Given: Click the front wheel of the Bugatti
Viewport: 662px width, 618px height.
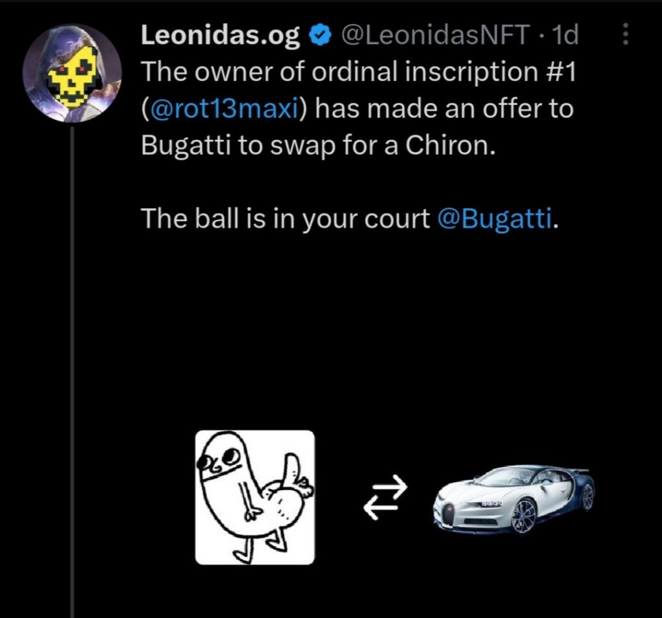Looking at the screenshot, I should tap(524, 515).
